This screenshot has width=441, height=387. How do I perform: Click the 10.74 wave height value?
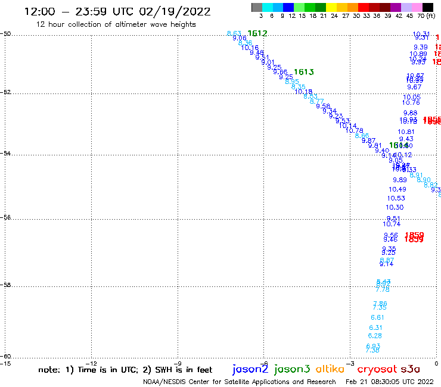click(392, 224)
